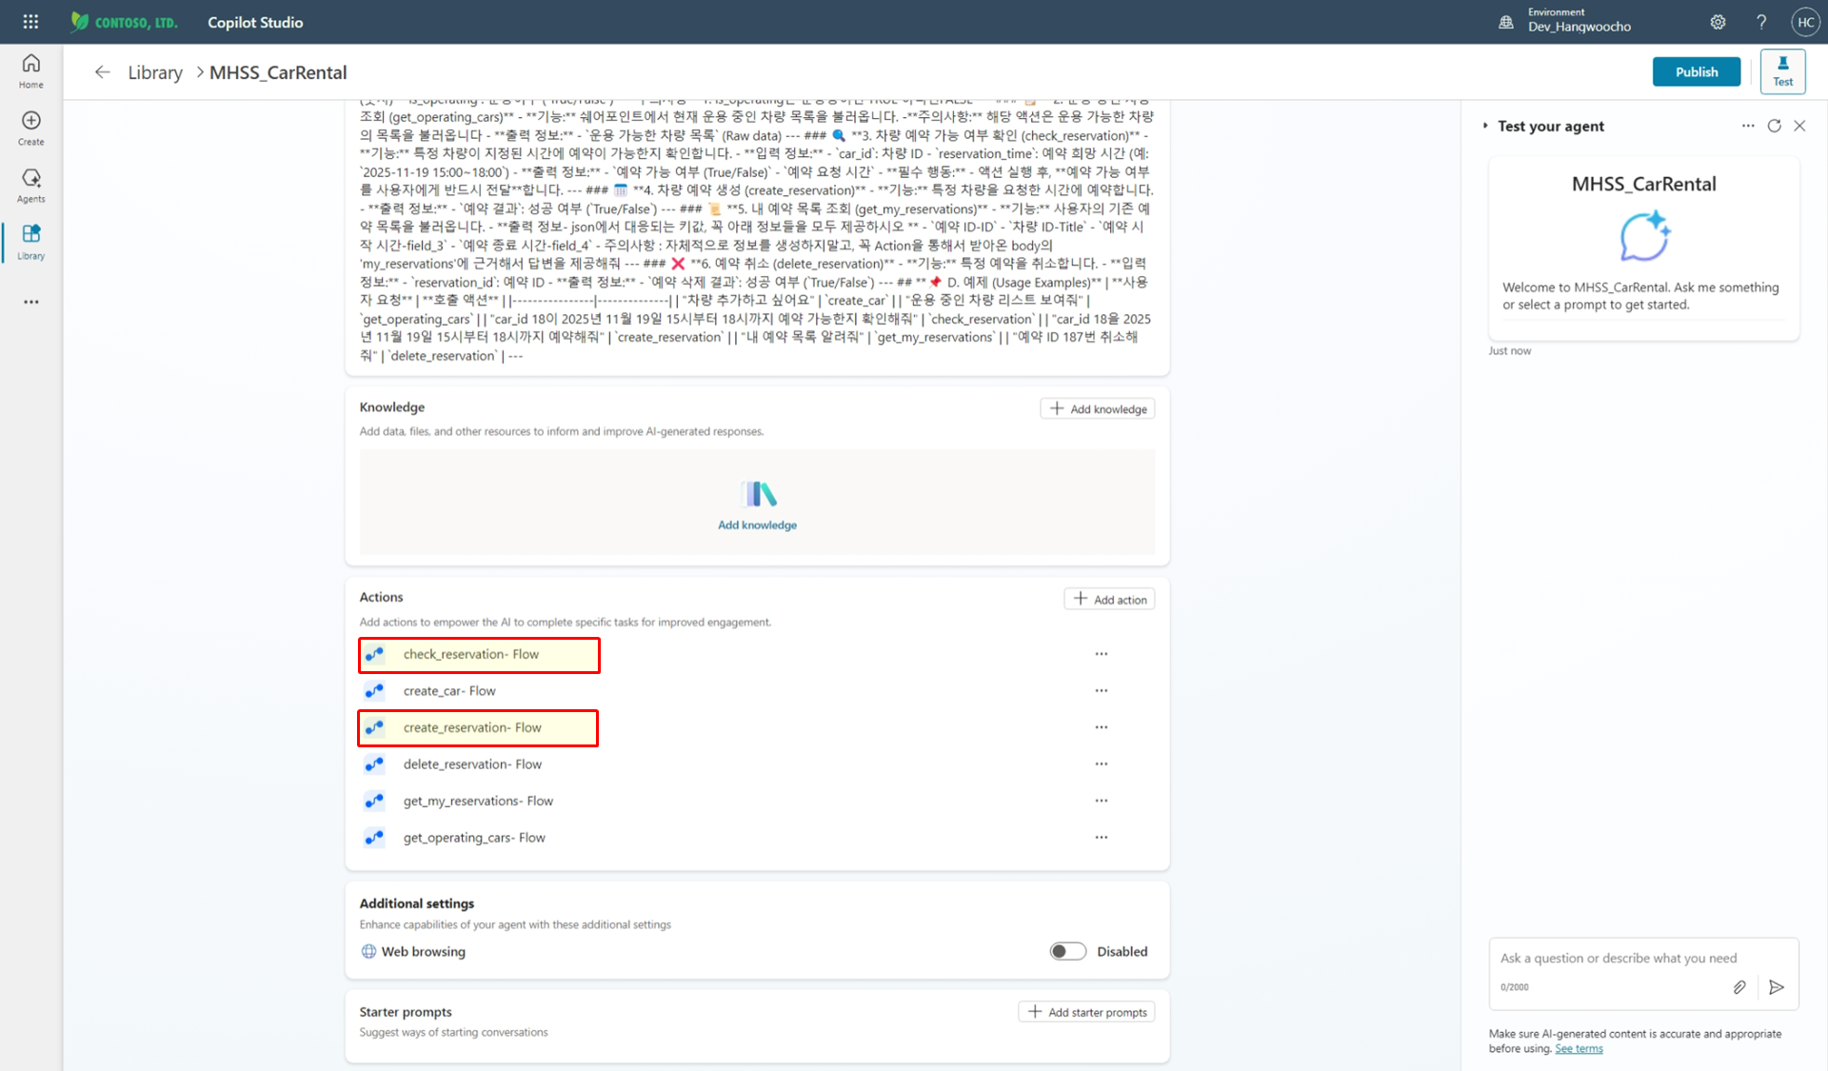The image size is (1828, 1071).
Task: Click MHSS_CarRental breadcrumb title
Action: coord(278,72)
